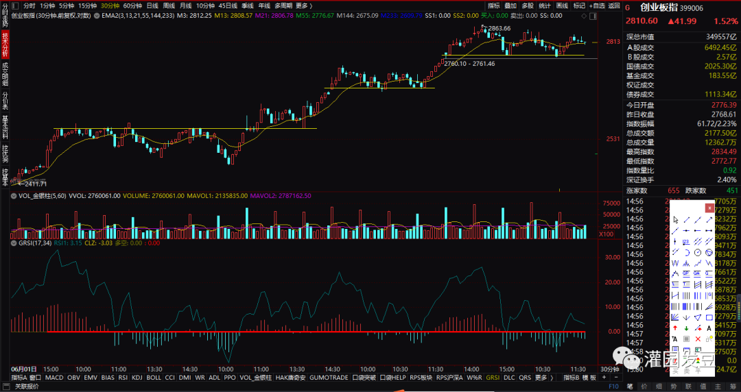Open the 多股 multi-stock view
Viewport: 741px width, 392px height.
pos(528,5)
